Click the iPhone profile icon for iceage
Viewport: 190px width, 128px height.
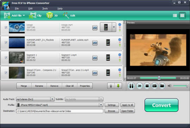click(x=106, y=27)
